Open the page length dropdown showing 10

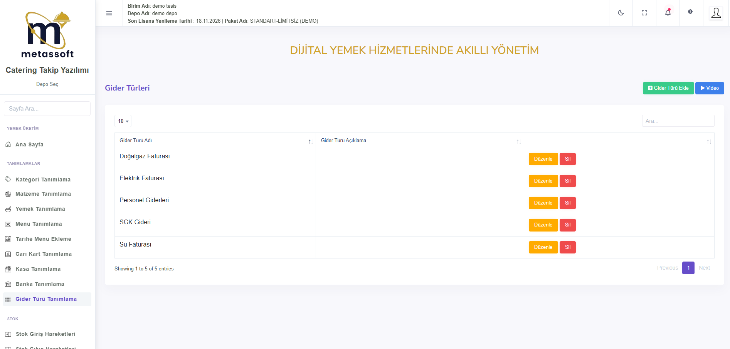[x=123, y=121]
